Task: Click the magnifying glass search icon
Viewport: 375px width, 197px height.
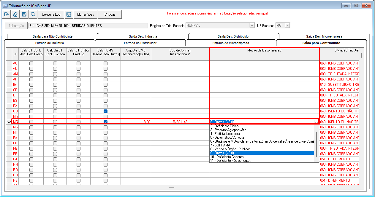Action: [33, 14]
